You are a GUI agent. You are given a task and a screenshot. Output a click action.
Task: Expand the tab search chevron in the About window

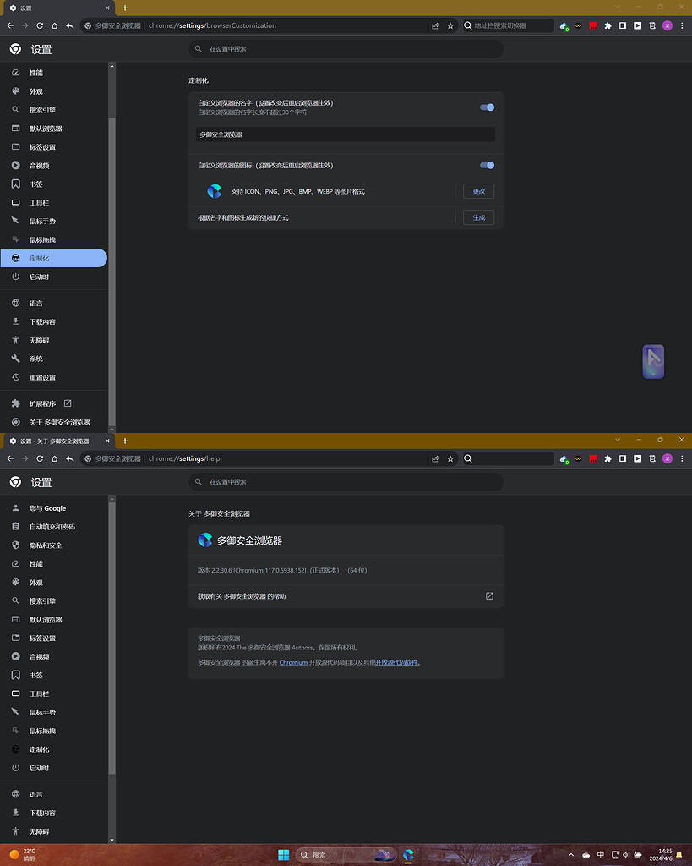point(618,440)
